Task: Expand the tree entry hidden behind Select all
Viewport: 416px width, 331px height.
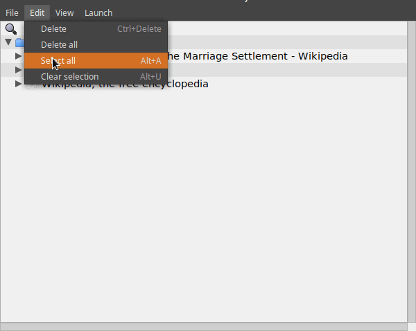Action: [19, 70]
